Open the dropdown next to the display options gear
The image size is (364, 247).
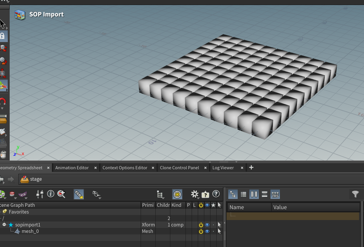pos(198,198)
